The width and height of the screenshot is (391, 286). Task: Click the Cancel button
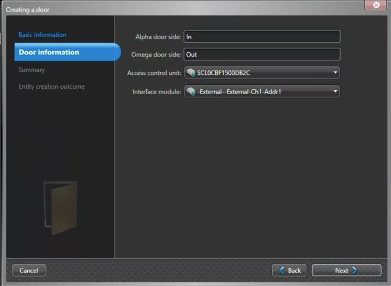pyautogui.click(x=29, y=270)
